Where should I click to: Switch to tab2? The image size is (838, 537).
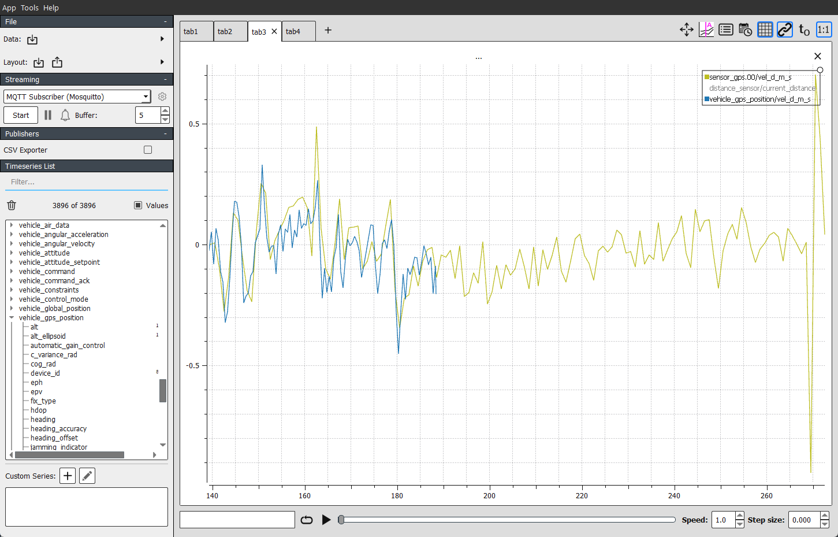coord(230,31)
